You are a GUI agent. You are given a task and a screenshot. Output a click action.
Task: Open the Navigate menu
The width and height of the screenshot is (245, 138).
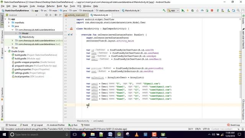tap(23, 6)
